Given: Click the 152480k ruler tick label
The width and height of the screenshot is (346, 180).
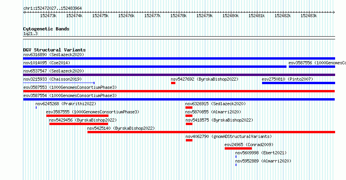Looking at the screenshot, I should click(231, 16).
